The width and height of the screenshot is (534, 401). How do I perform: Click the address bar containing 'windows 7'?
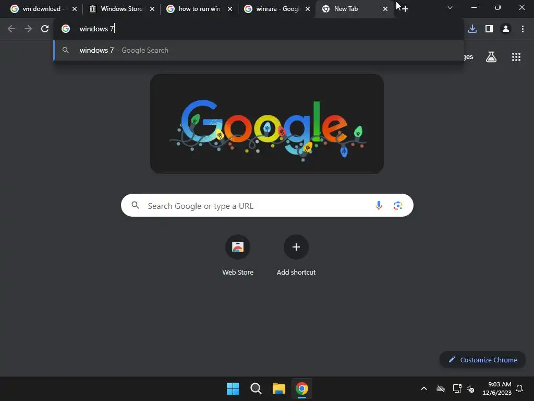(259, 29)
